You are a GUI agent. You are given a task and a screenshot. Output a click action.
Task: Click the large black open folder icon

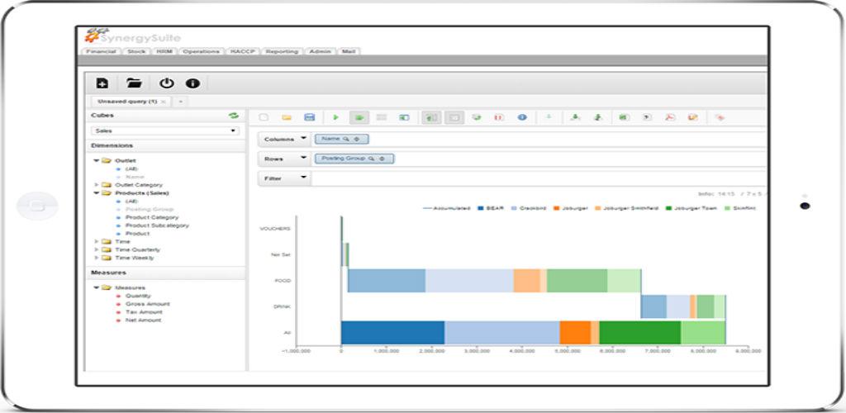tap(134, 83)
